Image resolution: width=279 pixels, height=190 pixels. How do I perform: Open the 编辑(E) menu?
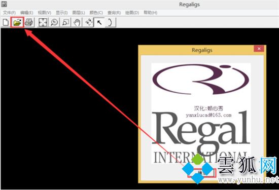point(27,13)
